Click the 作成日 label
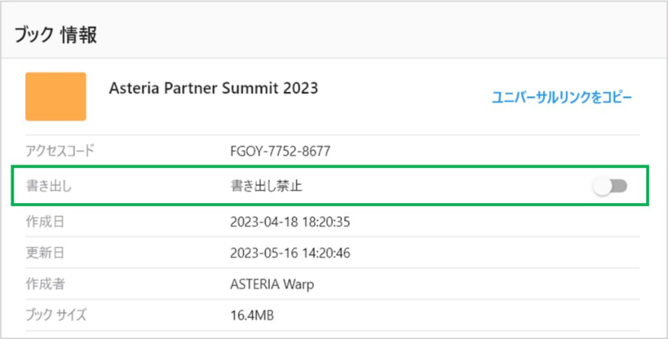 [45, 221]
